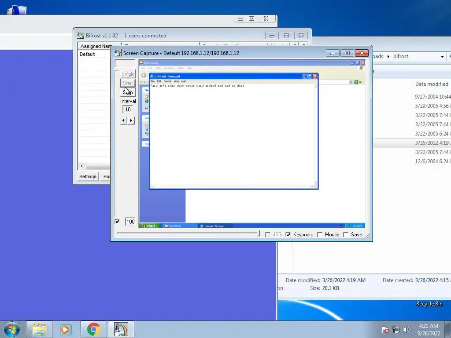The width and height of the screenshot is (451, 338).
Task: Edit the field showing 100
Action: (x=130, y=221)
